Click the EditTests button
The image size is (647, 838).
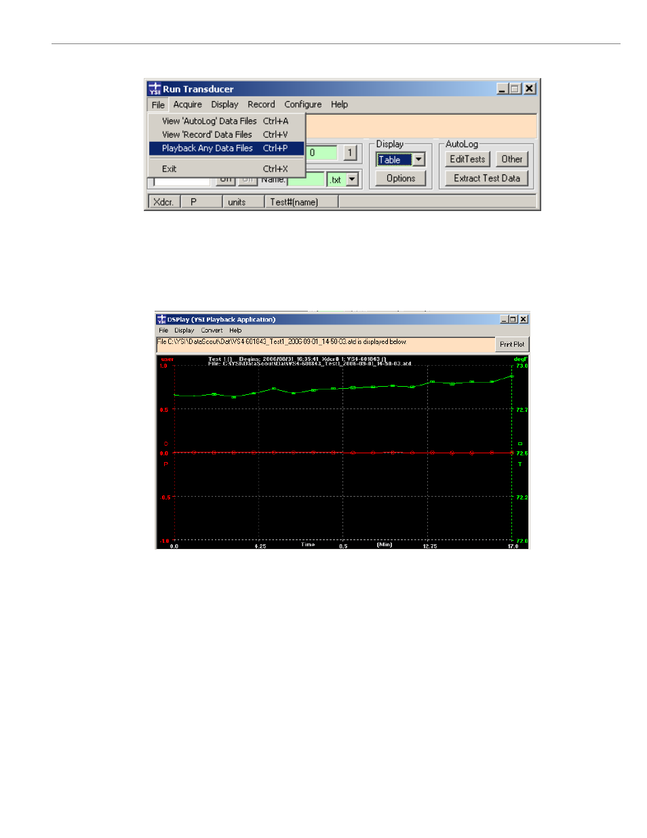coord(467,159)
